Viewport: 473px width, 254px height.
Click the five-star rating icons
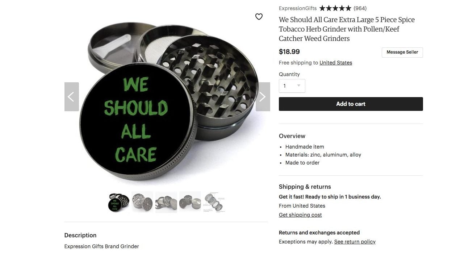tap(335, 8)
